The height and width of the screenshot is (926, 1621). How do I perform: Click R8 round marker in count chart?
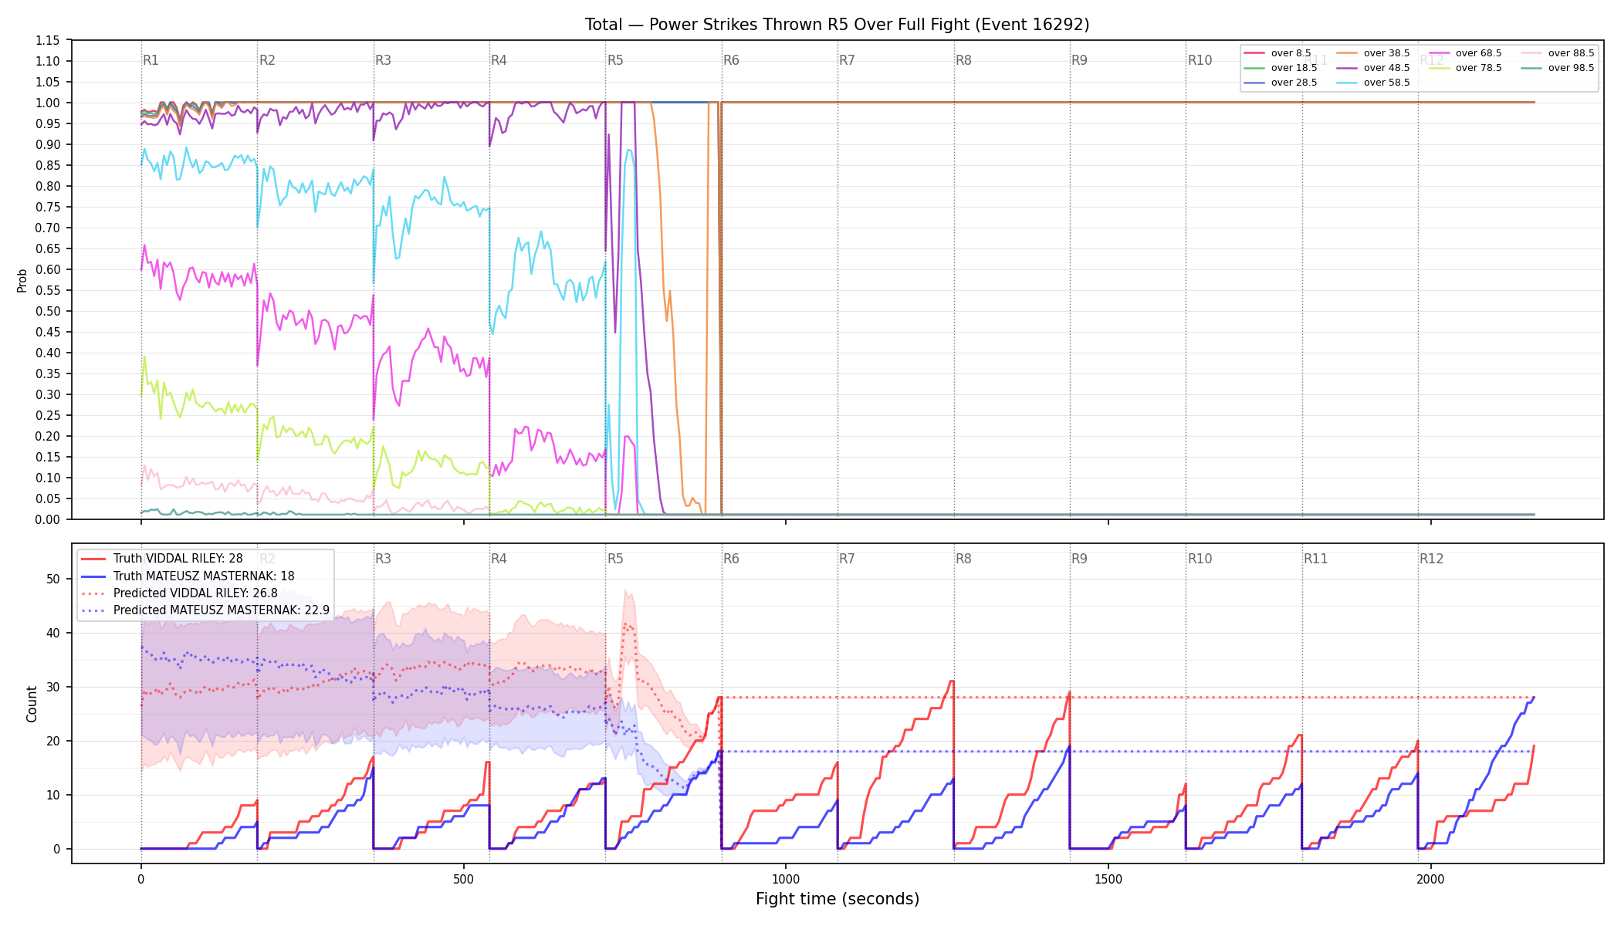[963, 559]
